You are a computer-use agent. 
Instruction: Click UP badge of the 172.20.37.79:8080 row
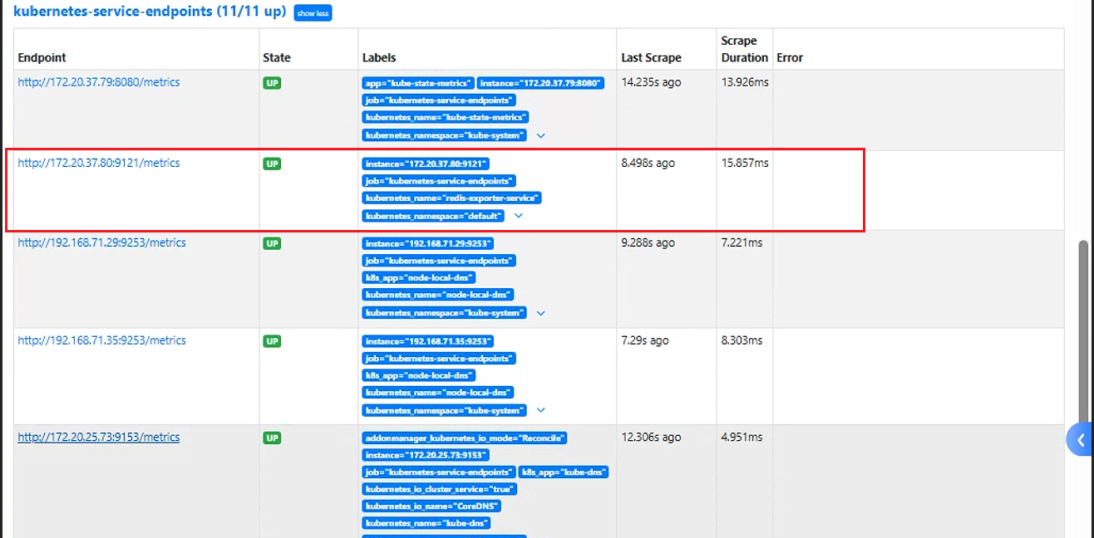(x=272, y=83)
